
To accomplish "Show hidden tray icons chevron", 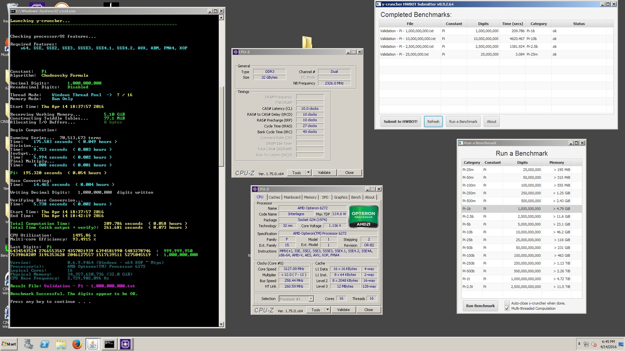I will [x=579, y=344].
